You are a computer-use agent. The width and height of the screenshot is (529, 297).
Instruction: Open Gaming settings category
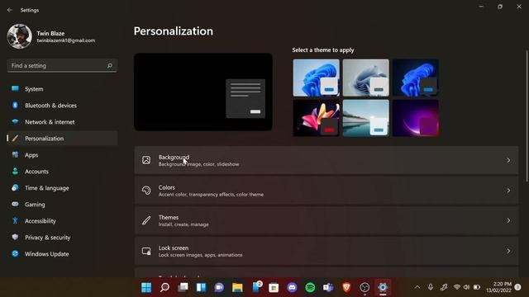[62, 205]
